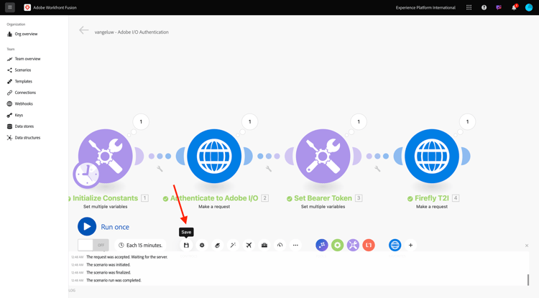Open the user profile avatar

click(529, 8)
